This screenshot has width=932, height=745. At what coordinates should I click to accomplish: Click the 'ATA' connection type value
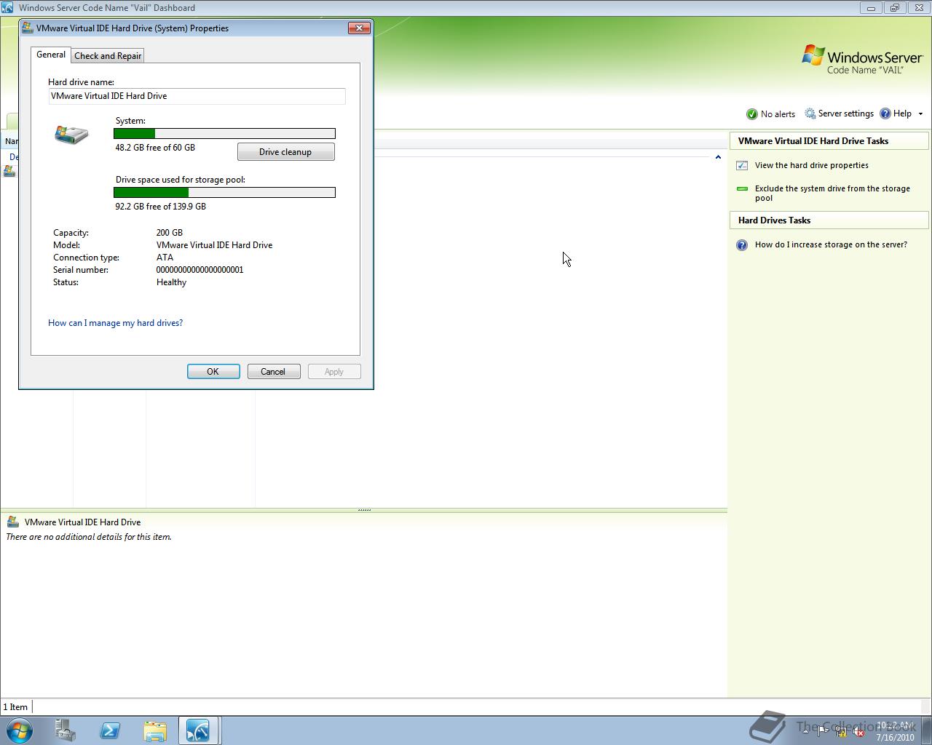[165, 258]
